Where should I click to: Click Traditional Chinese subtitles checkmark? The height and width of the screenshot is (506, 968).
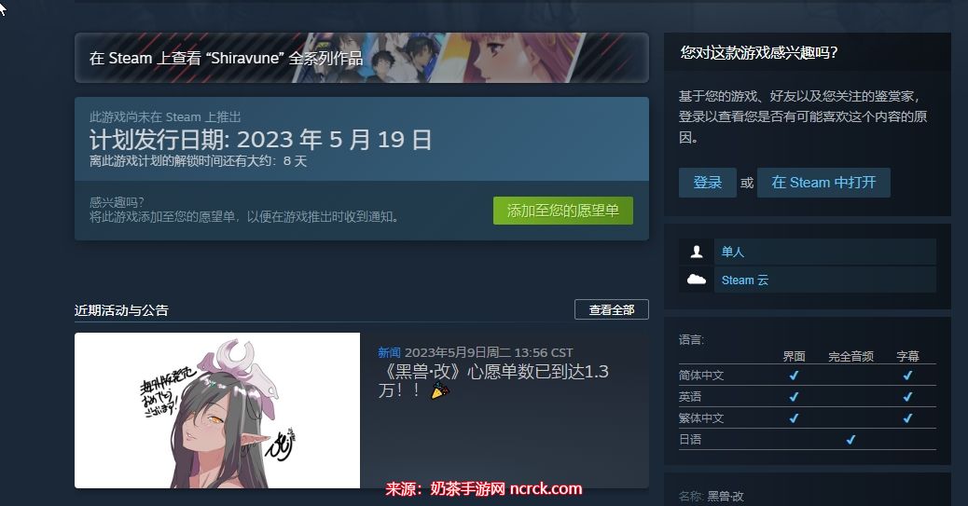(907, 418)
